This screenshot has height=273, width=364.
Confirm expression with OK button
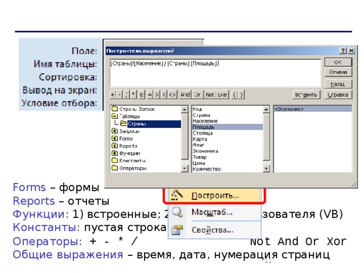pos(338,62)
